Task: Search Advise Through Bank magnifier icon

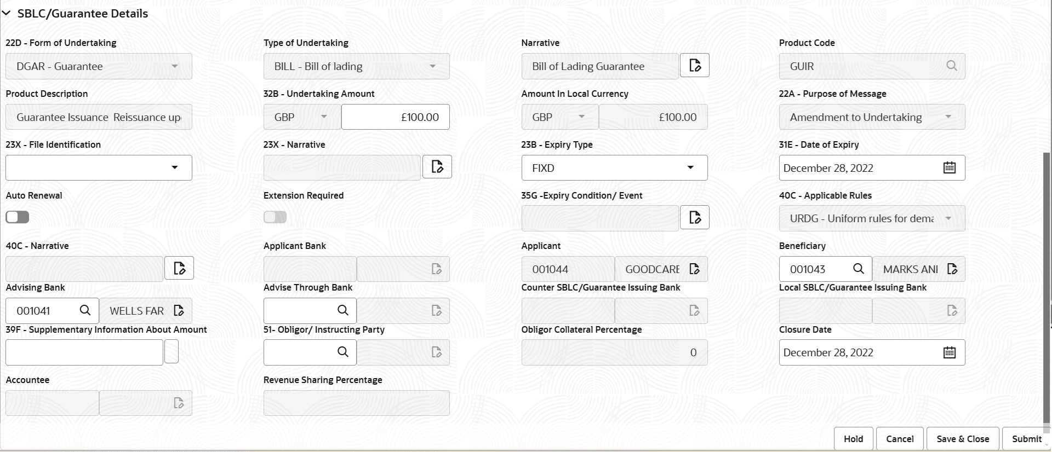Action: coord(343,310)
